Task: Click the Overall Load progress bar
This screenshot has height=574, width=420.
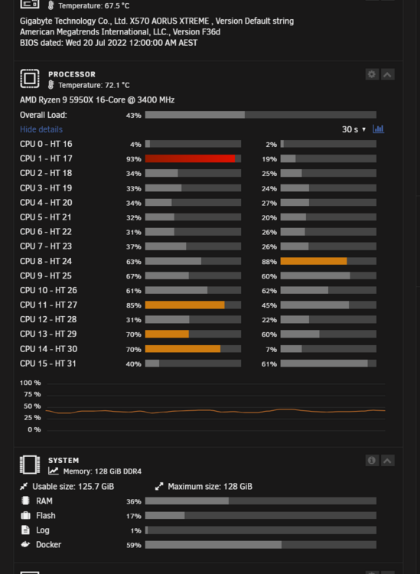Action: [261, 115]
